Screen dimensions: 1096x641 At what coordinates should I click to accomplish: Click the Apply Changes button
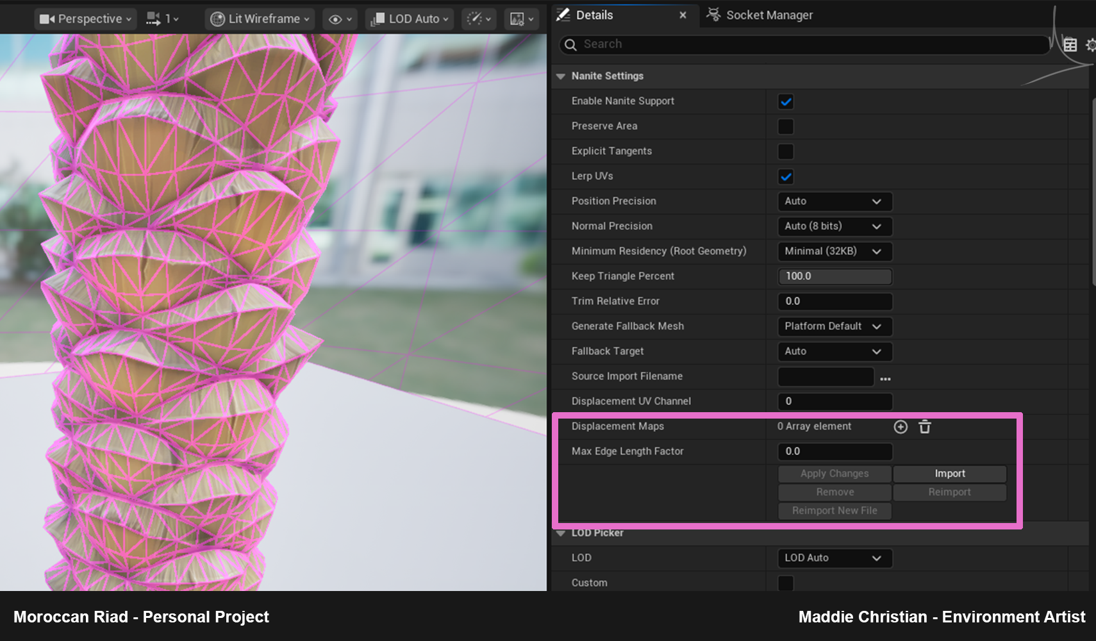834,474
